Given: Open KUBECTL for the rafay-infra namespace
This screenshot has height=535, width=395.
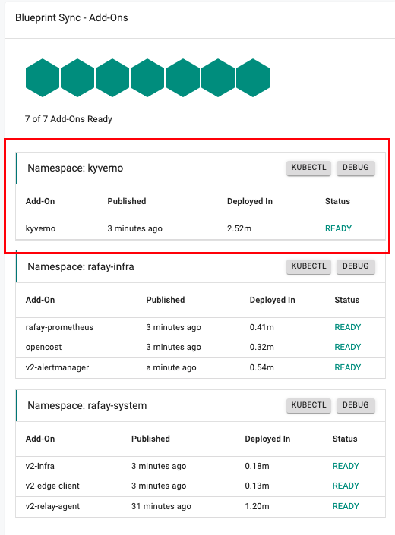Looking at the screenshot, I should pos(308,266).
